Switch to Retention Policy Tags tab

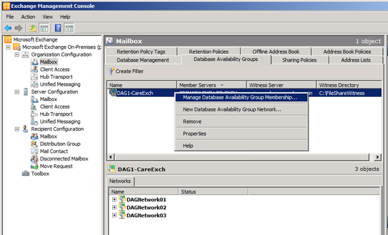[141, 51]
